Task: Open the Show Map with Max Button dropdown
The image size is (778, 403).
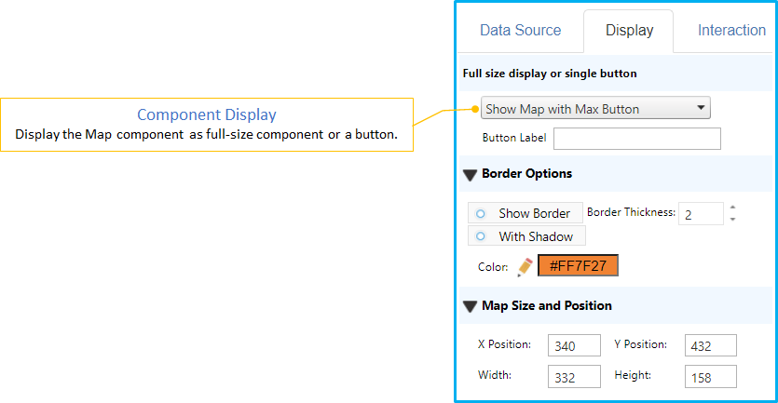Action: (595, 109)
